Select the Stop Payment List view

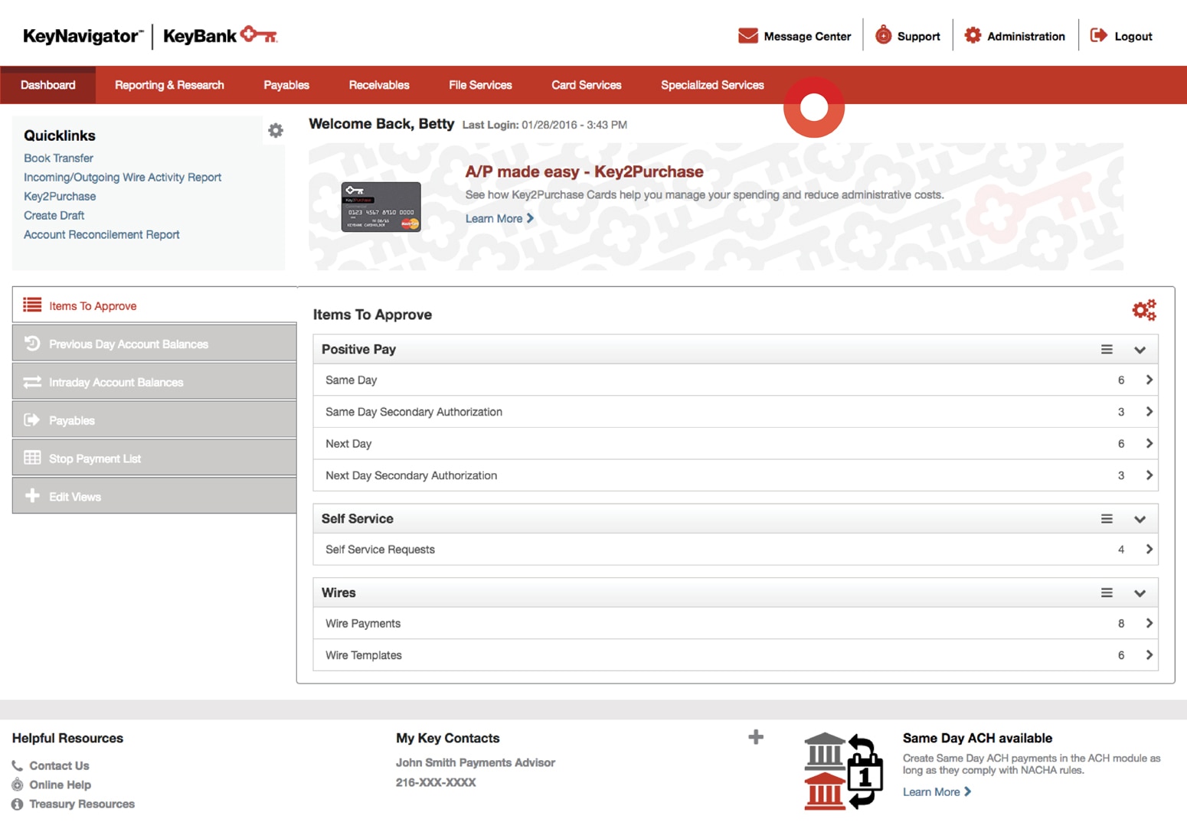click(154, 458)
